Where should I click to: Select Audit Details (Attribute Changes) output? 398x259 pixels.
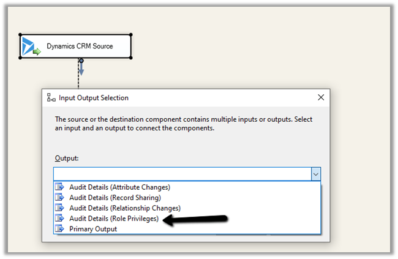click(119, 187)
